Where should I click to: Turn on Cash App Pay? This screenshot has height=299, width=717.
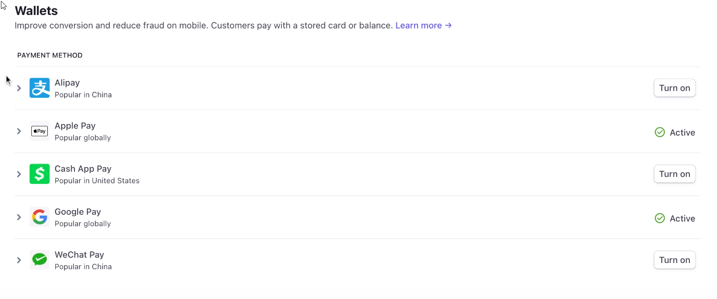coord(674,174)
